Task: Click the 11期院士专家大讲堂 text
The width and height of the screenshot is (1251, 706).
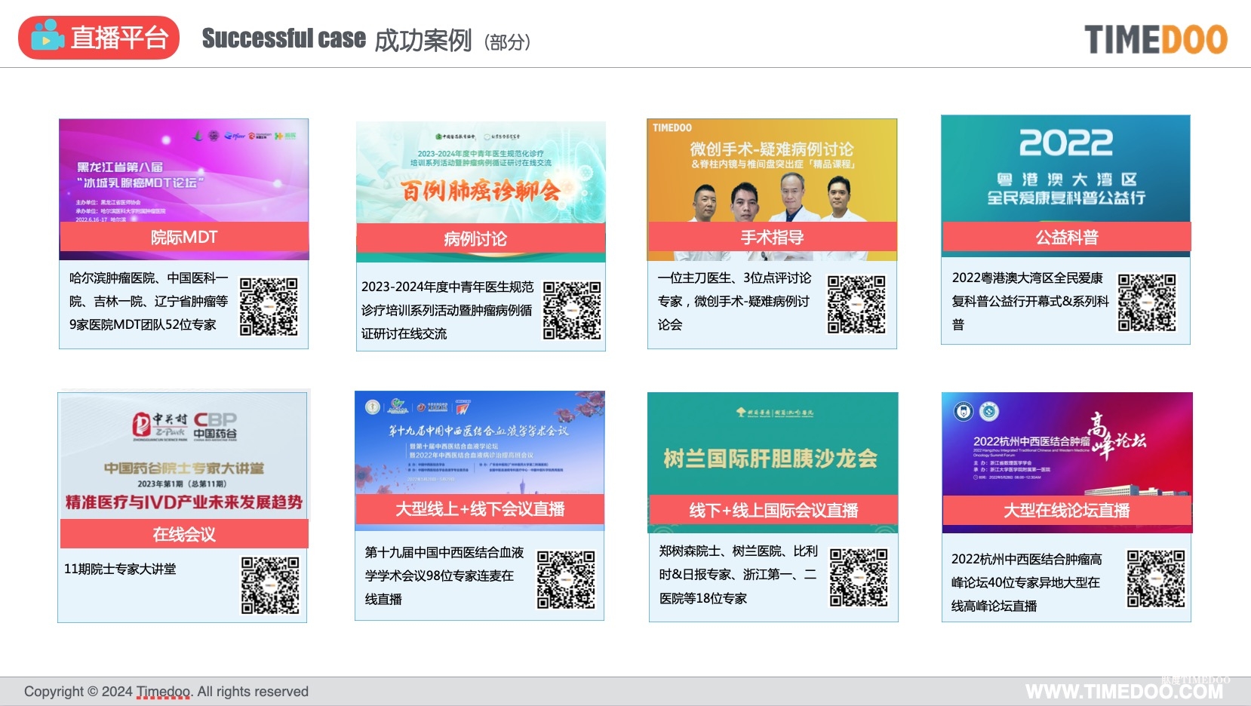Action: (x=120, y=569)
